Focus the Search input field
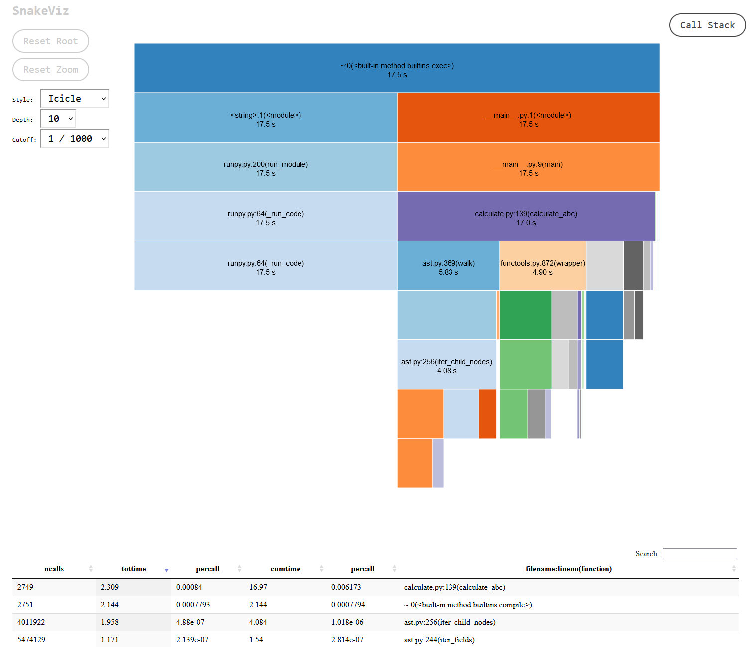The height and width of the screenshot is (647, 751). 700,554
